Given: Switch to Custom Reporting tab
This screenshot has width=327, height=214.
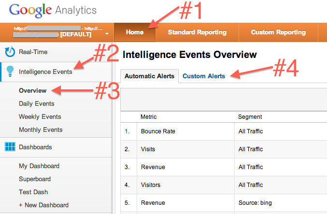Looking at the screenshot, I should click(x=278, y=32).
